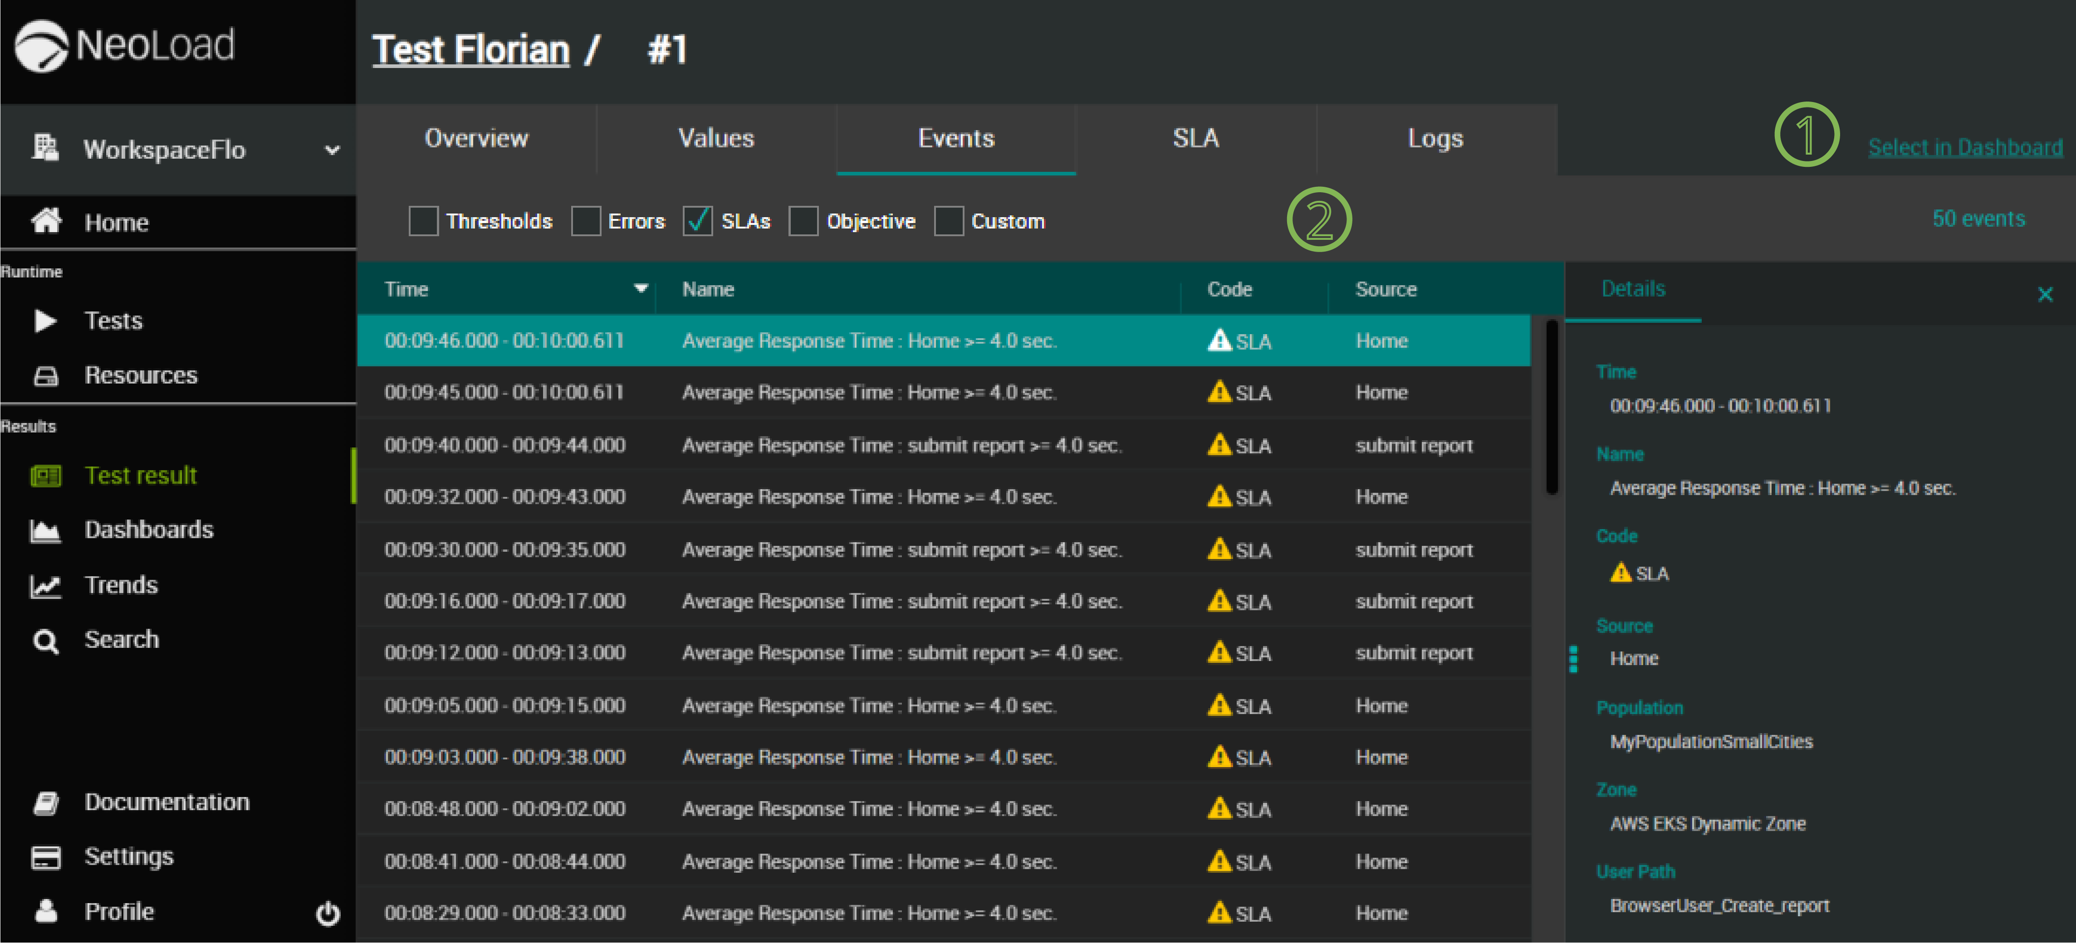Screen dimensions: 2076x943
Task: Switch to the Overview tab
Action: tap(476, 139)
